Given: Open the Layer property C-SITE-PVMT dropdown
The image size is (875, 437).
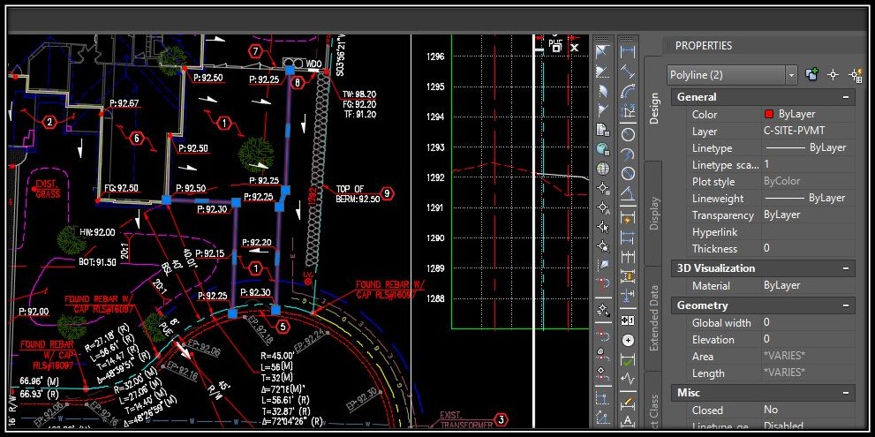Looking at the screenshot, I should tap(808, 132).
